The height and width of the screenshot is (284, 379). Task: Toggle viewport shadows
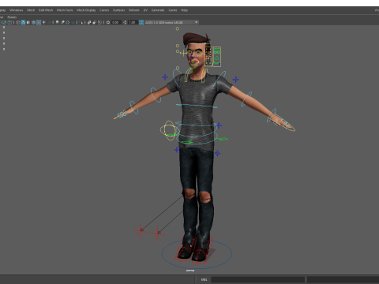[49, 22]
